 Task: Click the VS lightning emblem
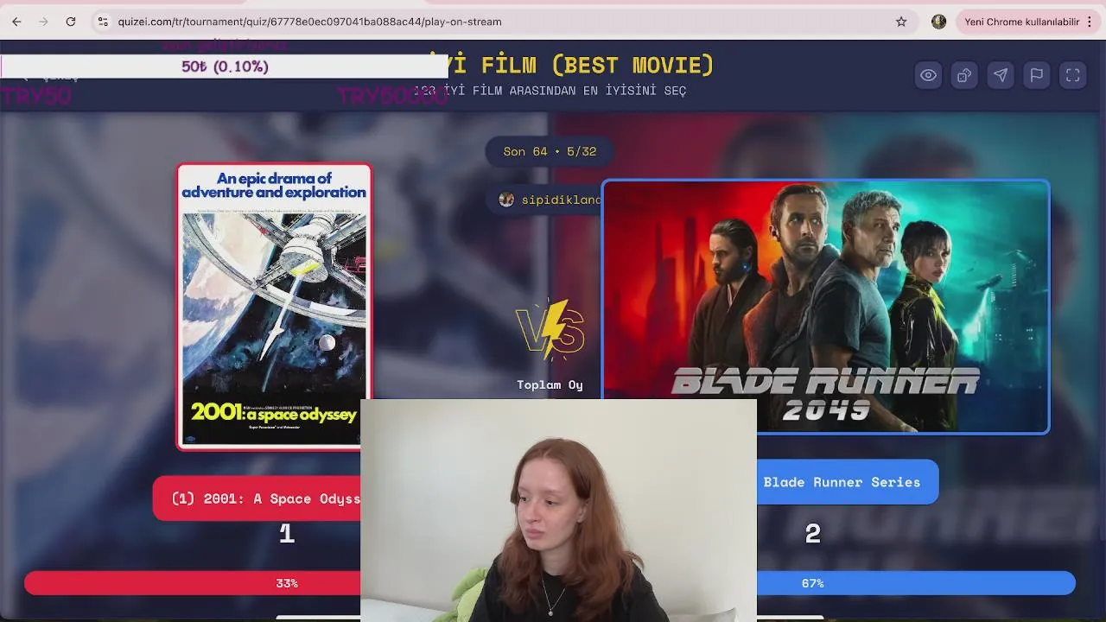(550, 329)
